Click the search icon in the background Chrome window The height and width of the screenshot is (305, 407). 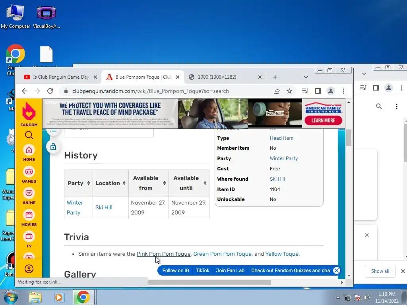[379, 106]
